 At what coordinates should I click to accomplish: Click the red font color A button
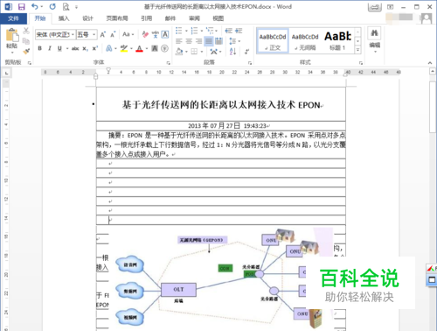point(140,48)
